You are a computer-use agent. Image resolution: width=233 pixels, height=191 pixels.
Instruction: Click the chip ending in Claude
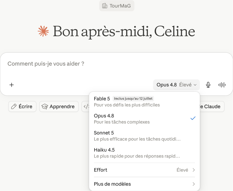212,106
